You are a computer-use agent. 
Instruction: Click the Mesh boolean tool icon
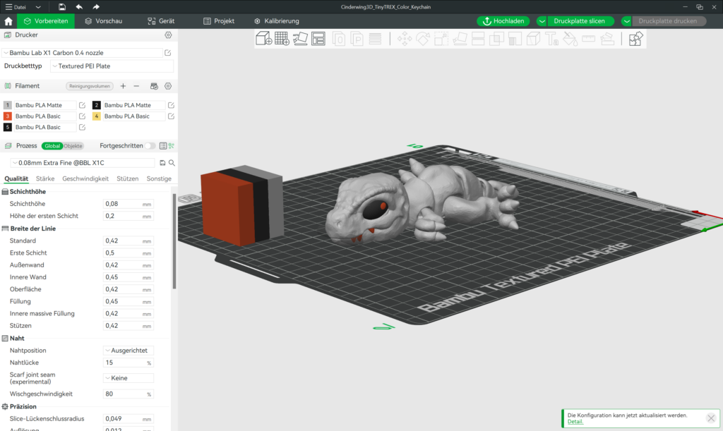click(496, 39)
